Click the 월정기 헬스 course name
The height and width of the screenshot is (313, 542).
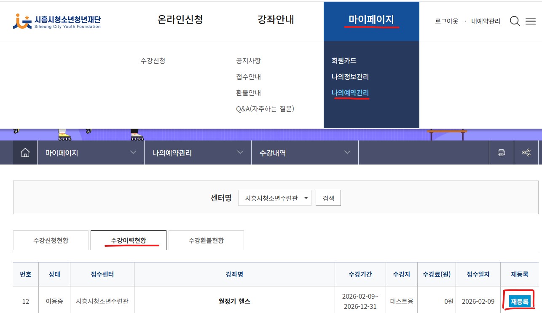point(234,301)
